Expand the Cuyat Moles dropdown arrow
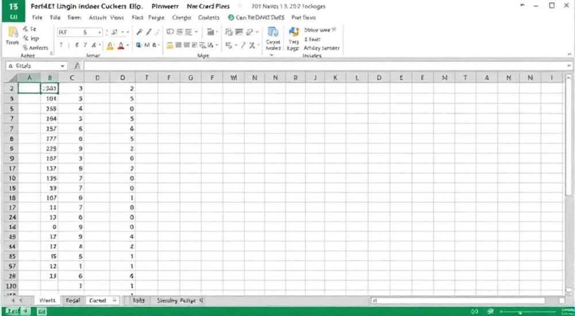The width and height of the screenshot is (575, 316). tap(272, 55)
